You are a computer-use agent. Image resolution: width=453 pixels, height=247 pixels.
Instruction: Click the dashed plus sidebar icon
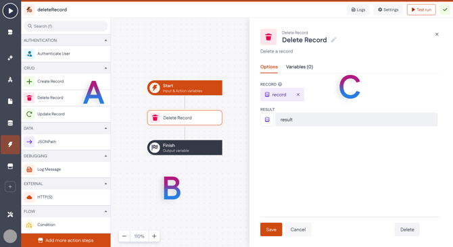tap(10, 187)
